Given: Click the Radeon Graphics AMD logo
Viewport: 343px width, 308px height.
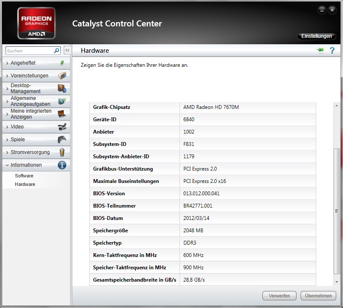Looking at the screenshot, I should [x=36, y=23].
